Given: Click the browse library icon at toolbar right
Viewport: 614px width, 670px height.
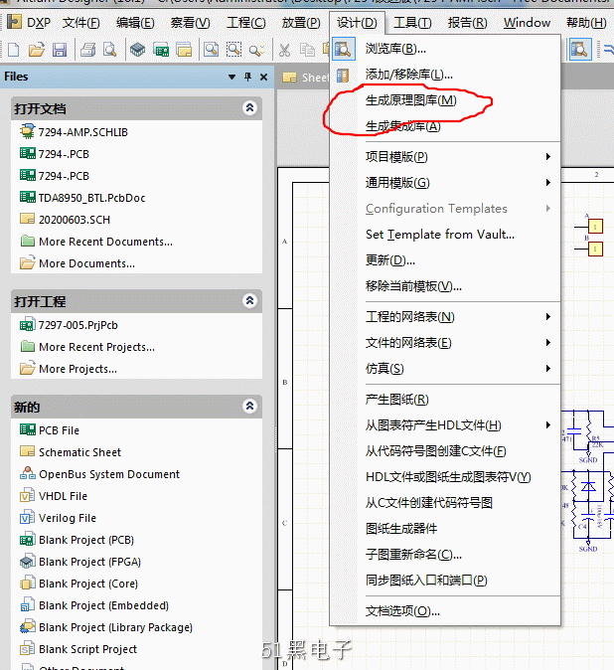Looking at the screenshot, I should [x=580, y=50].
